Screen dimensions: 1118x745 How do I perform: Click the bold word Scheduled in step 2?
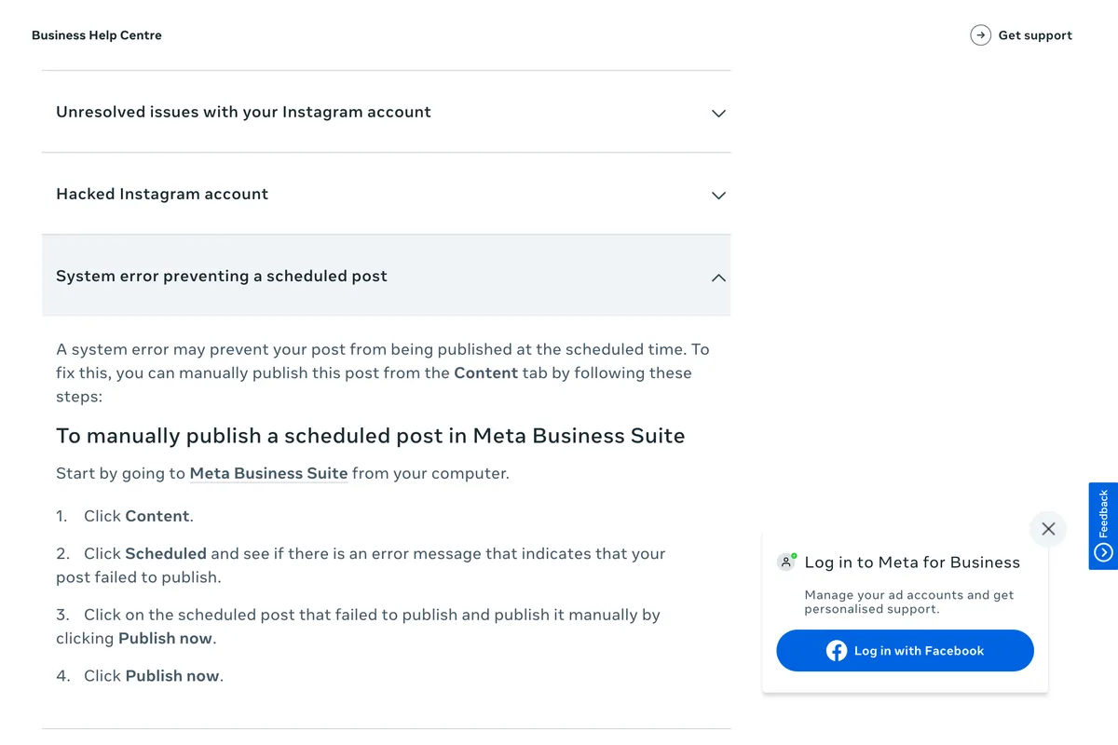(x=166, y=553)
